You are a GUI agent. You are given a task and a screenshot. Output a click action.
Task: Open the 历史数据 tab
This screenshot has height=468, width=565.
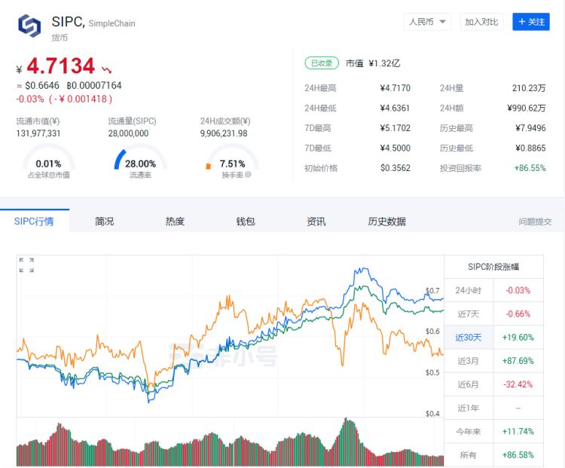[386, 222]
